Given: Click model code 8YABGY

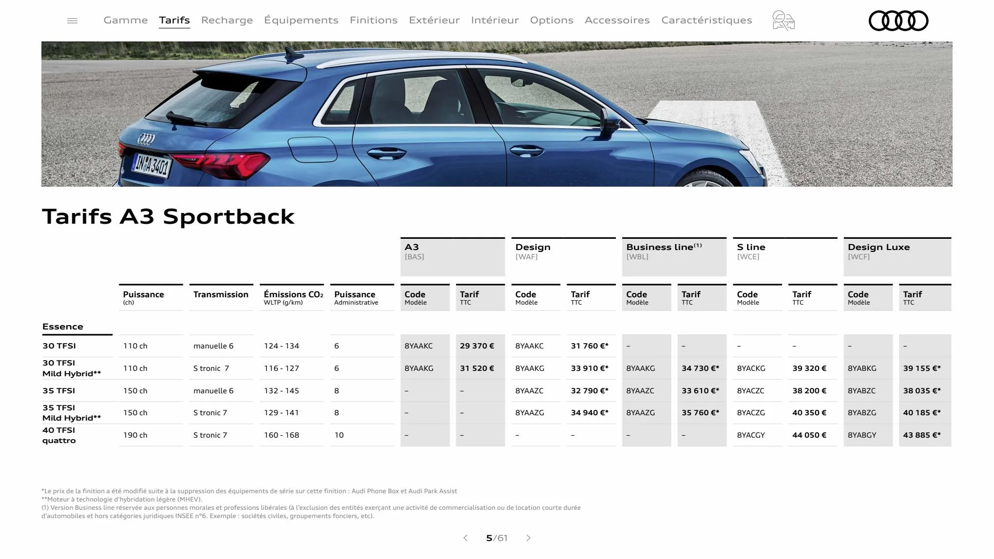Looking at the screenshot, I should (862, 435).
